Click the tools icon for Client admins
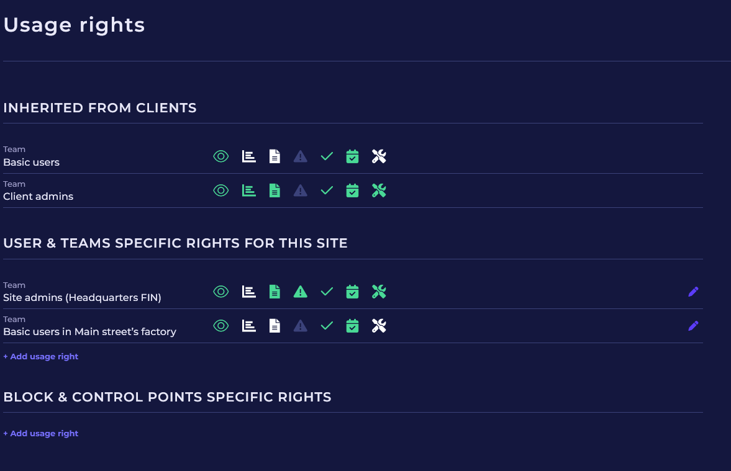This screenshot has width=731, height=471. coord(379,191)
